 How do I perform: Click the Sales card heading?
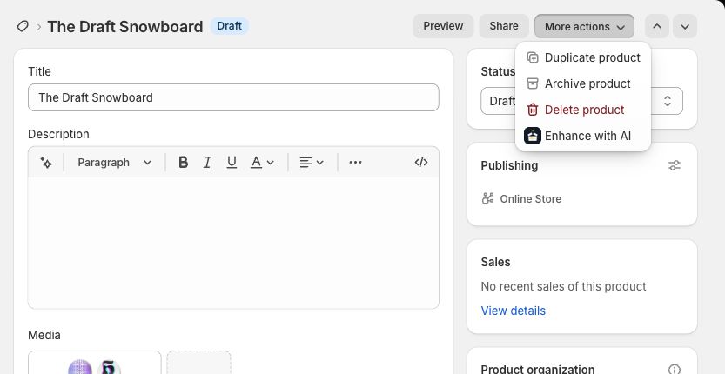click(x=495, y=262)
